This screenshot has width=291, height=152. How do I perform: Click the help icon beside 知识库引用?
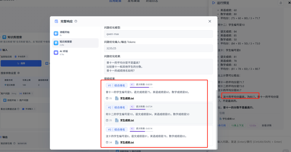pyautogui.click(x=14, y=143)
